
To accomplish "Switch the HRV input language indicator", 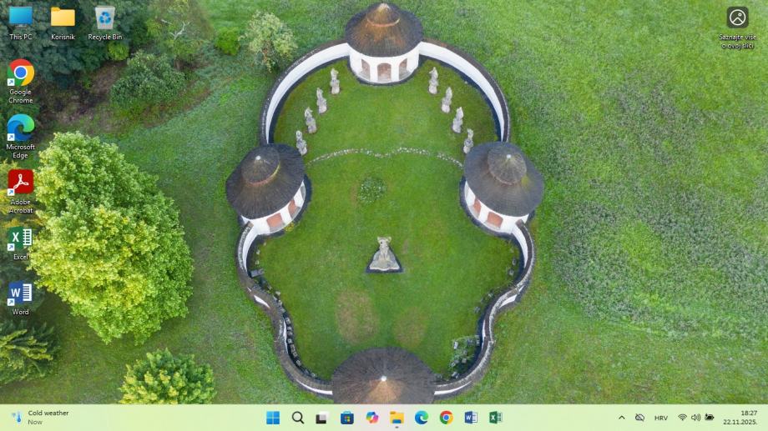I will [x=661, y=418].
